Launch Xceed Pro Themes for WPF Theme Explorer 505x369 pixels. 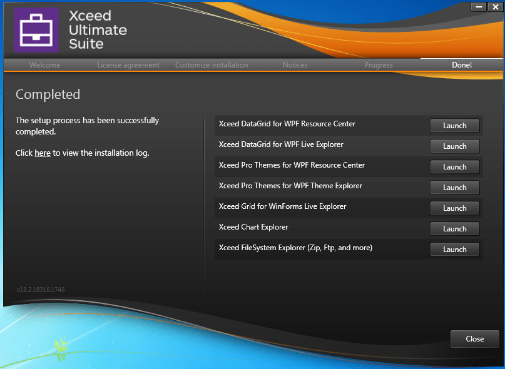(x=455, y=188)
